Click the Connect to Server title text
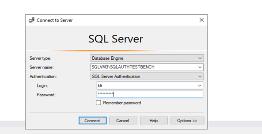 [55, 20]
